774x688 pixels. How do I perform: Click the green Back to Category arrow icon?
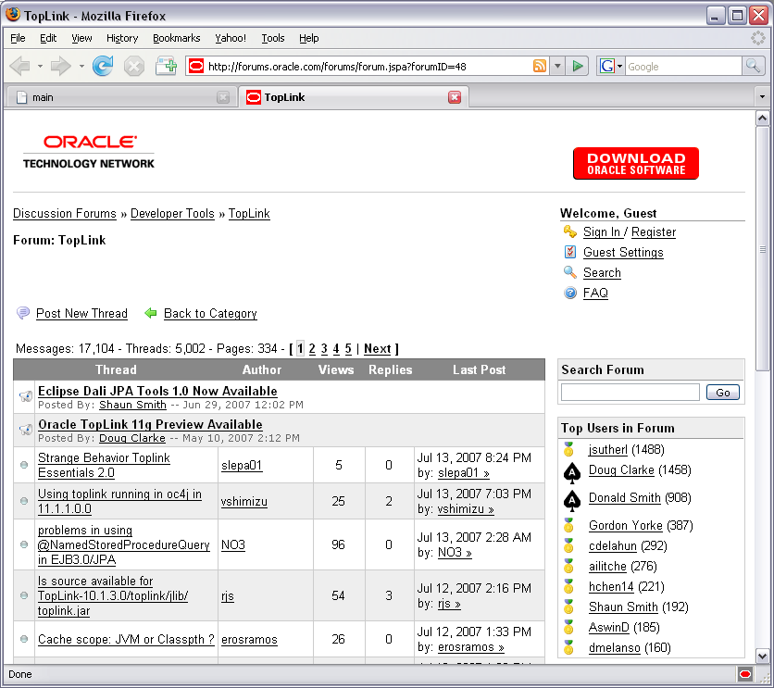tap(151, 313)
